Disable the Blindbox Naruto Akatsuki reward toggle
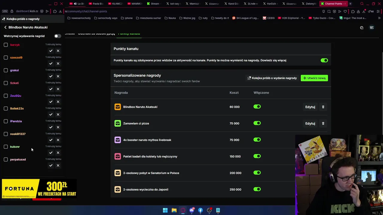This screenshot has height=215, width=383. click(x=257, y=107)
